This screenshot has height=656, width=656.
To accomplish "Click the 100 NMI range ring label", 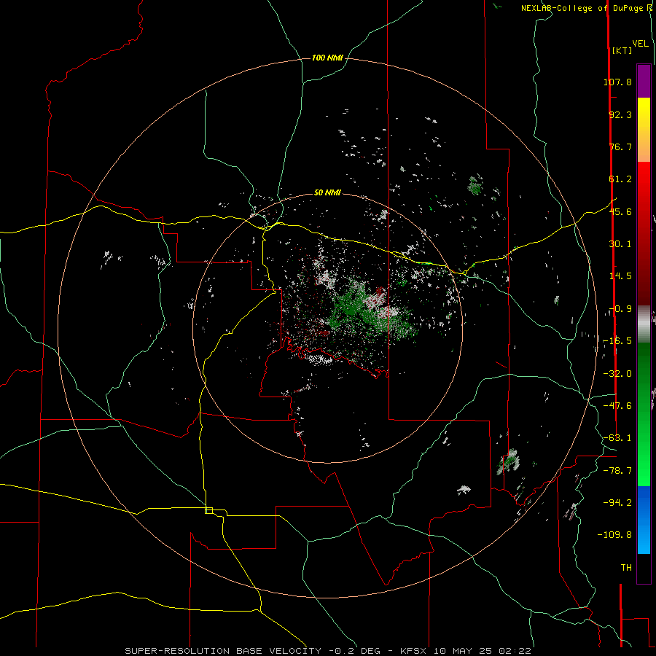I will pyautogui.click(x=327, y=58).
